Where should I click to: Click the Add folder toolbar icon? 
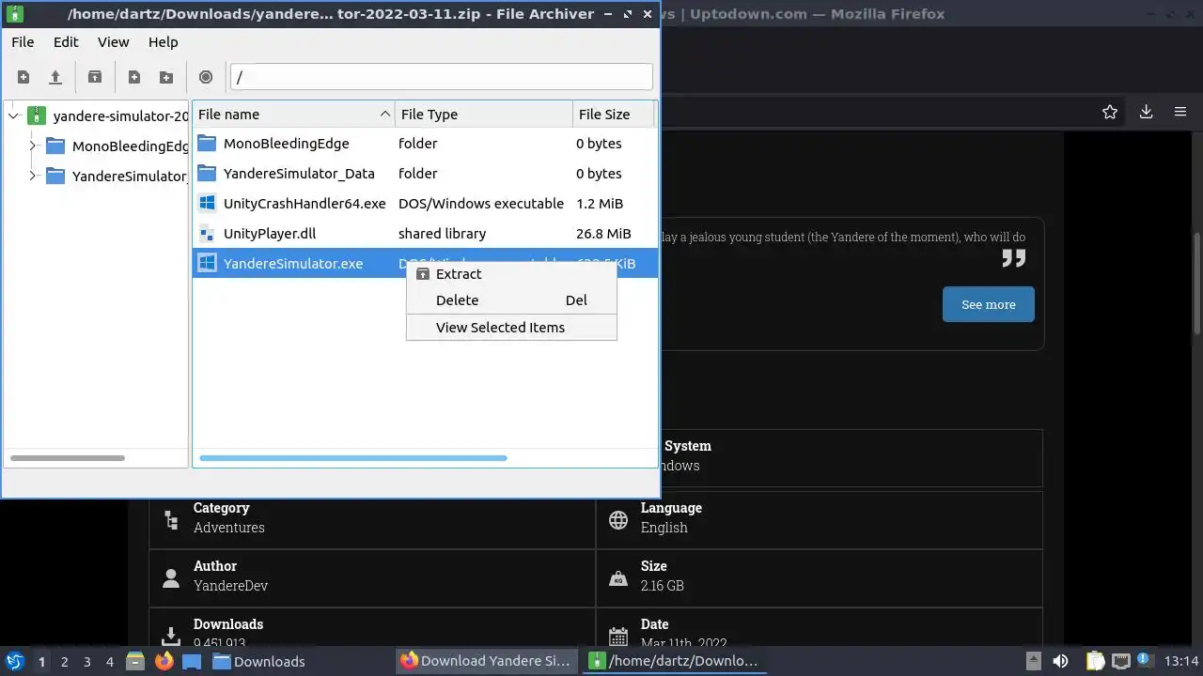[x=166, y=77]
